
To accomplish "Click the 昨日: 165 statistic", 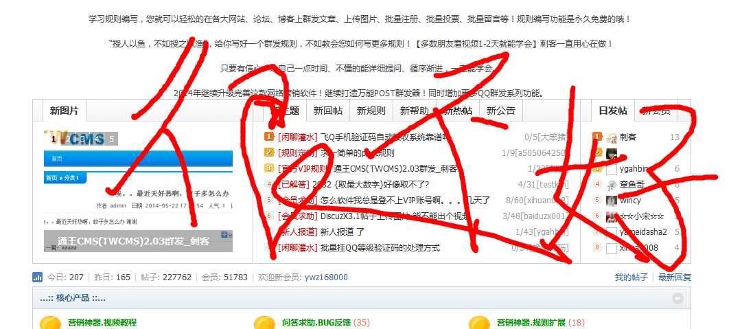I will click(112, 277).
